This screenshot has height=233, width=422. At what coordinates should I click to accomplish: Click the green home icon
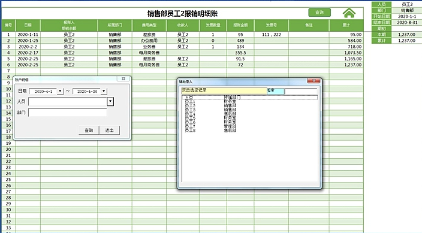[x=349, y=13]
